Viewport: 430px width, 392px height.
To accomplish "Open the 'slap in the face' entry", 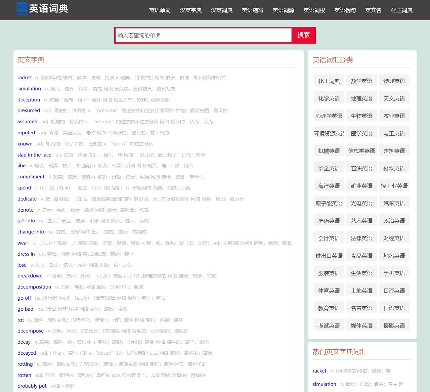I will pyautogui.click(x=34, y=155).
